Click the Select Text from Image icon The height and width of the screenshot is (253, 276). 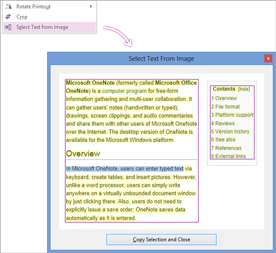click(x=8, y=27)
